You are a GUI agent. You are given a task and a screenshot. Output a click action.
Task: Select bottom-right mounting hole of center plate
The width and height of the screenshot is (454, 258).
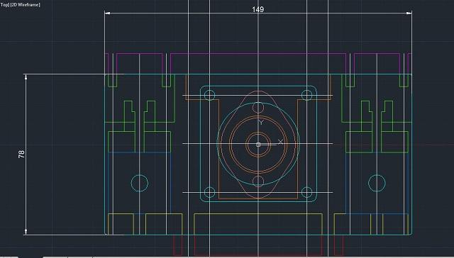(306, 192)
